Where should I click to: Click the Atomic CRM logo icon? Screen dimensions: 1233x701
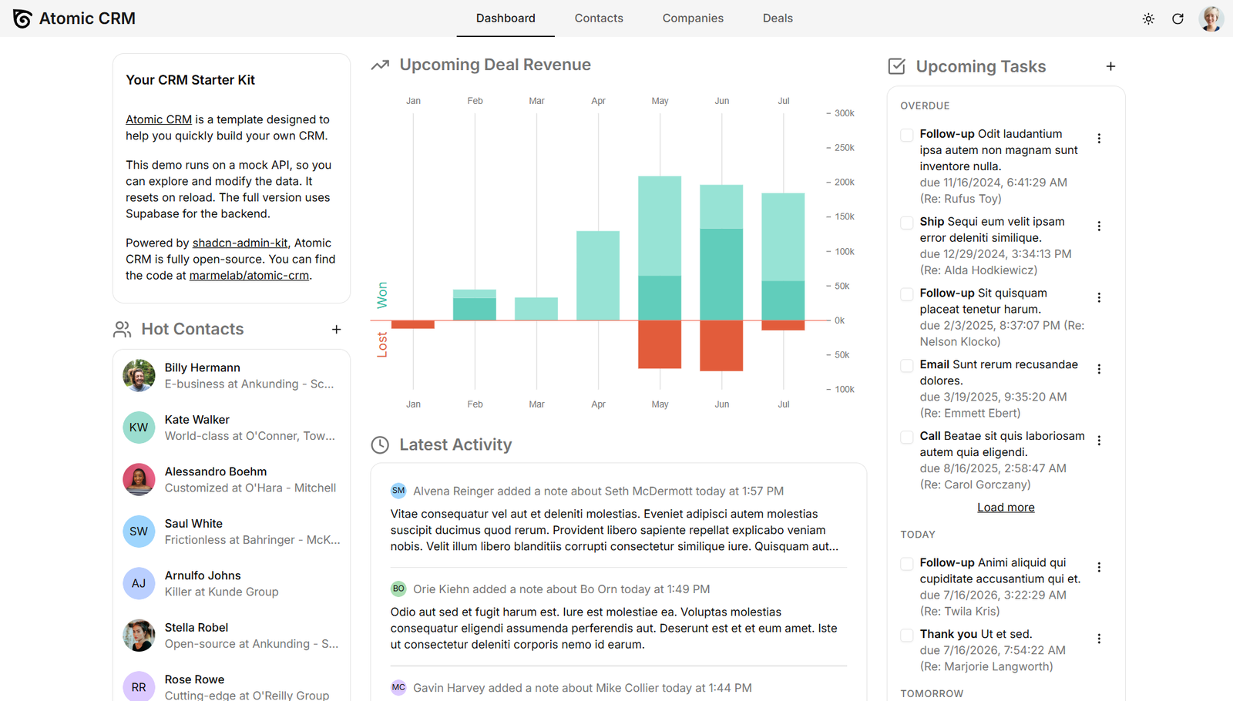tap(22, 18)
